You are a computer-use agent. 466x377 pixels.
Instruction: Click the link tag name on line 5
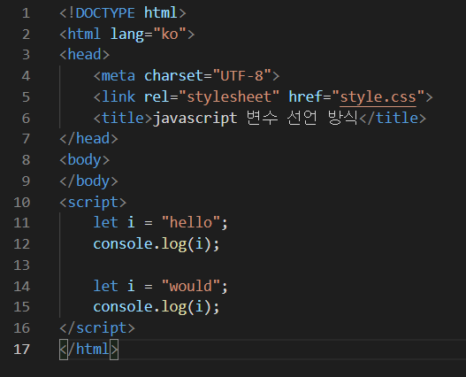pos(118,97)
